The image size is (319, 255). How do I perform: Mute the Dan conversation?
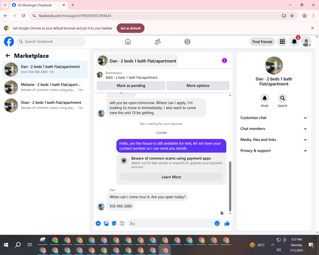265,98
